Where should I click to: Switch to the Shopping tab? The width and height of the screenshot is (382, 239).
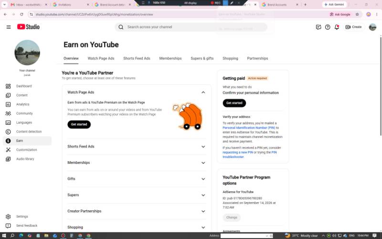[230, 58]
